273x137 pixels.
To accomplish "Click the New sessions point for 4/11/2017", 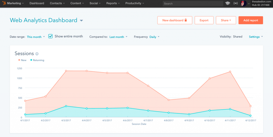I will (230, 72).
